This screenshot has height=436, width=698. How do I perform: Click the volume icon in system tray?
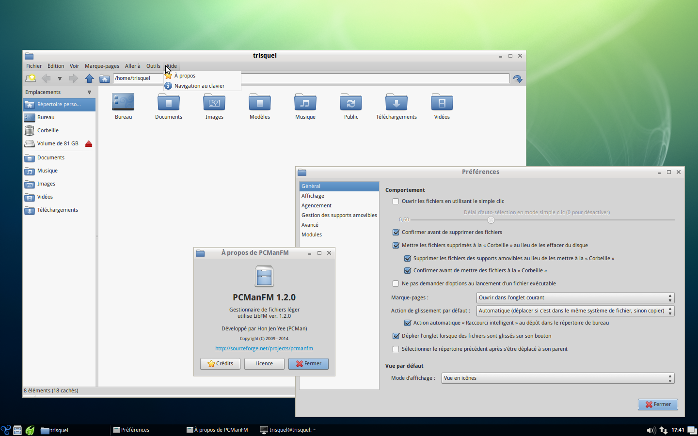click(x=651, y=430)
